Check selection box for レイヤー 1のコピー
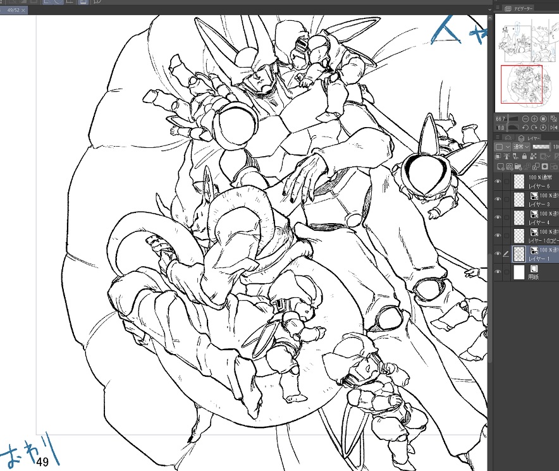Viewport: 559px width, 471px height. pyautogui.click(x=507, y=236)
